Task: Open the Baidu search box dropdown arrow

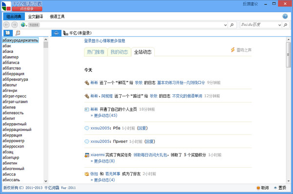Action: coord(279,25)
